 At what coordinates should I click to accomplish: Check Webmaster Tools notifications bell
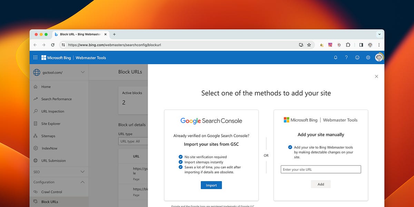pos(335,57)
